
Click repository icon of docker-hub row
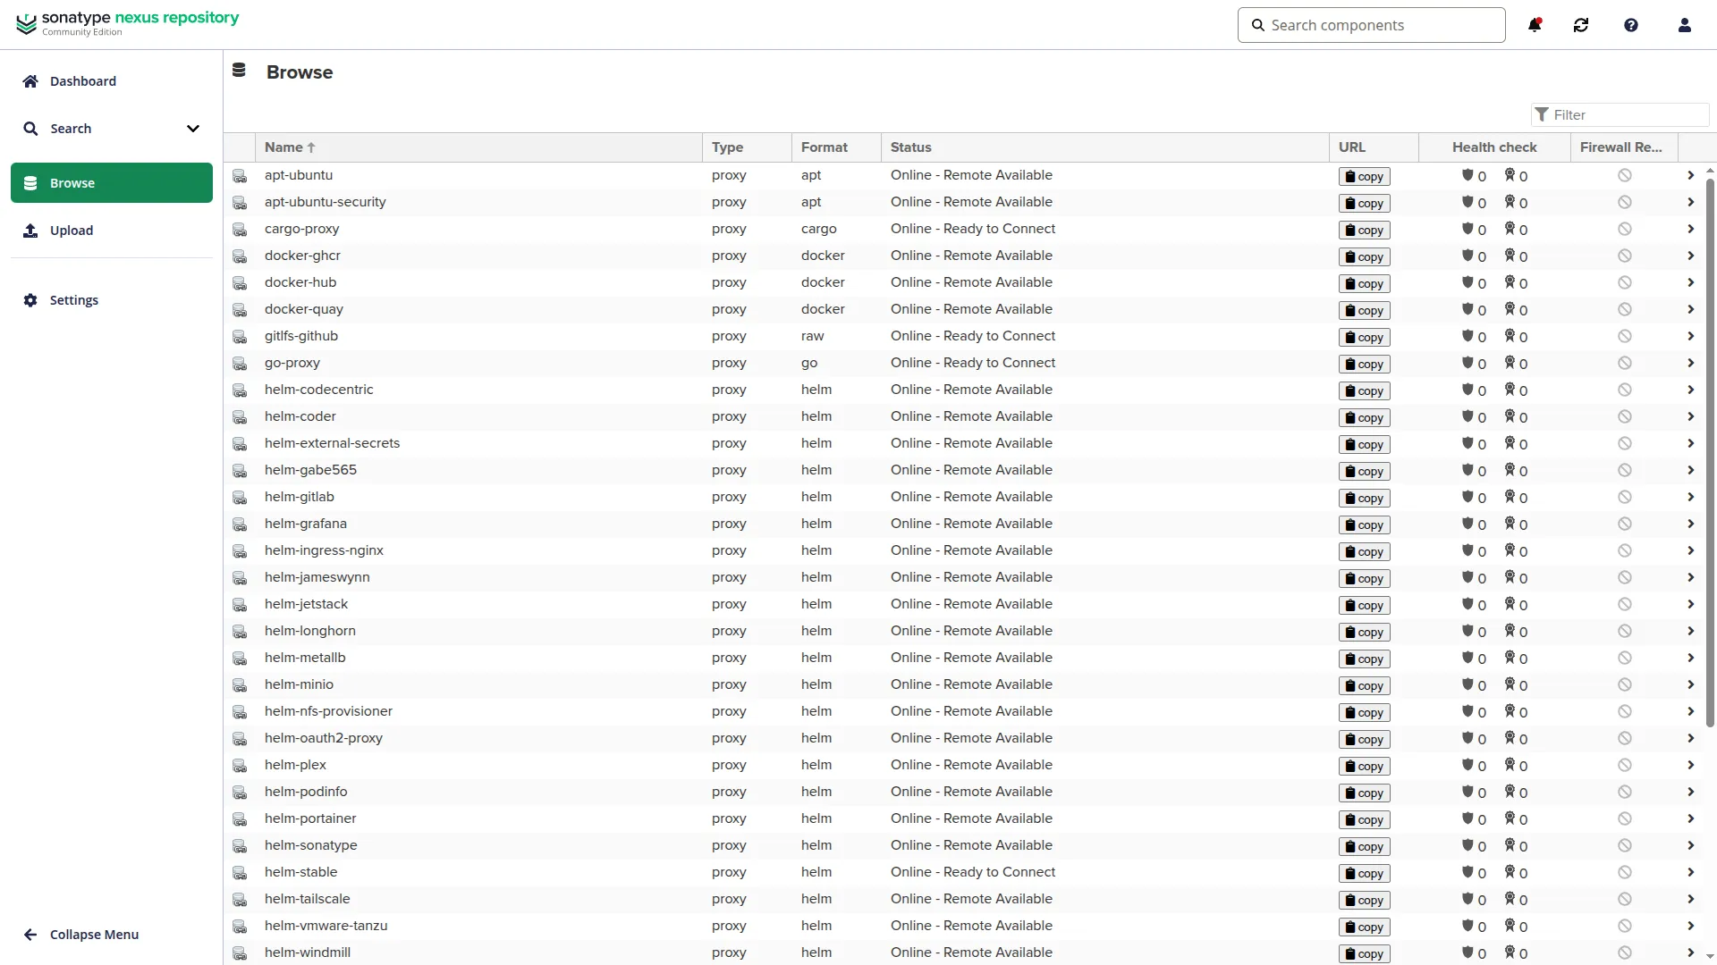click(240, 283)
